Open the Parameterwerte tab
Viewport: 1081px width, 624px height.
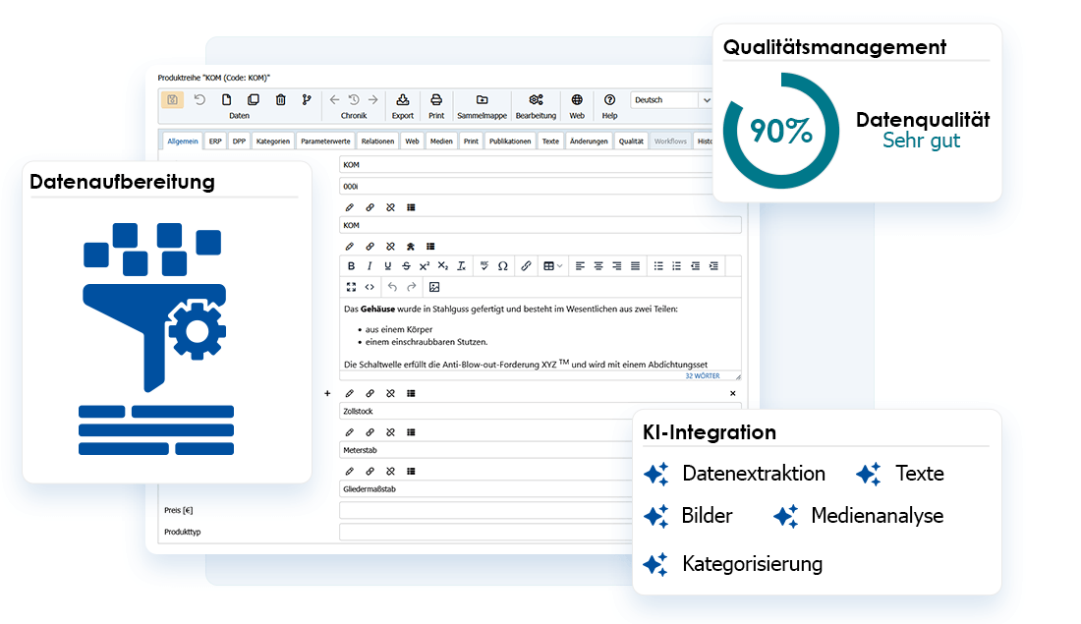coord(325,142)
